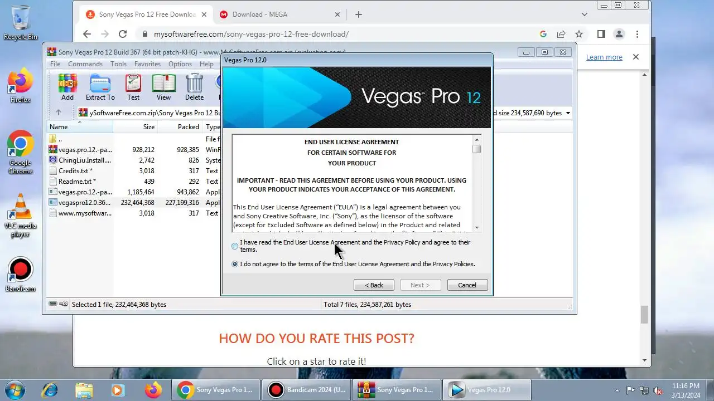Click EULA scrollbar up arrow
The height and width of the screenshot is (401, 714).
coord(476,139)
